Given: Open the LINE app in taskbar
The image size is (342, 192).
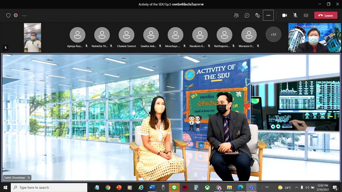Looking at the screenshot, I should click(x=174, y=188).
